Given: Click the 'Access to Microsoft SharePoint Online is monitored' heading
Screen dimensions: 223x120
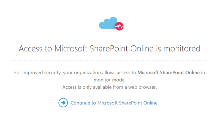Looking at the screenshot, I should click(x=110, y=49).
